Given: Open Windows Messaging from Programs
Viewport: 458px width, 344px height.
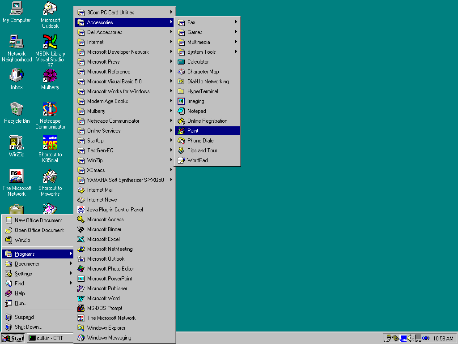Looking at the screenshot, I should [x=125, y=338].
